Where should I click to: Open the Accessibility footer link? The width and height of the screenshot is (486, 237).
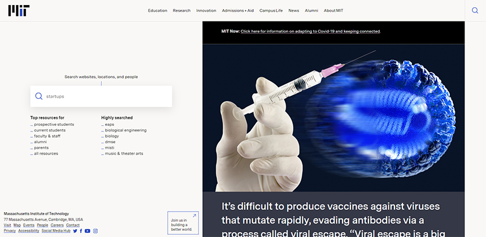[x=28, y=231]
